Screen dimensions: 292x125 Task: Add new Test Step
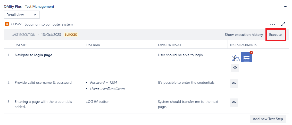point(268,119)
